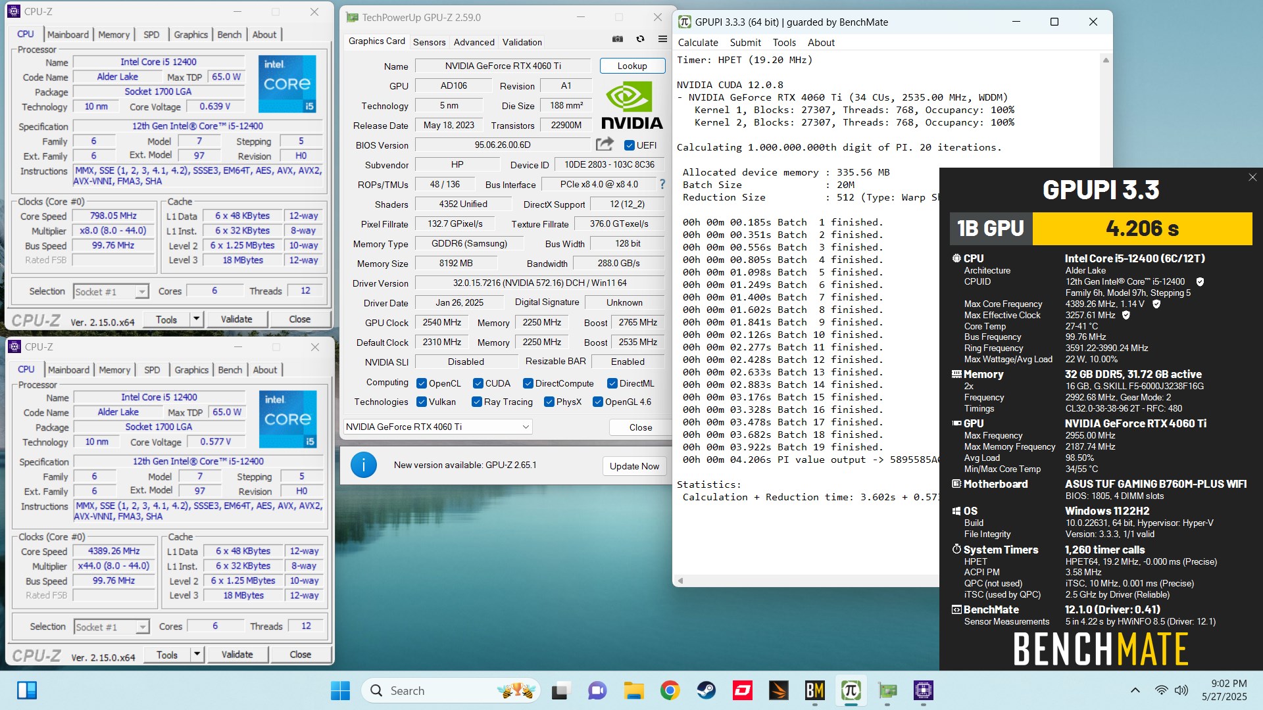Image resolution: width=1263 pixels, height=710 pixels.
Task: Expand Tools arrow in top CPU-Z
Action: (x=196, y=319)
